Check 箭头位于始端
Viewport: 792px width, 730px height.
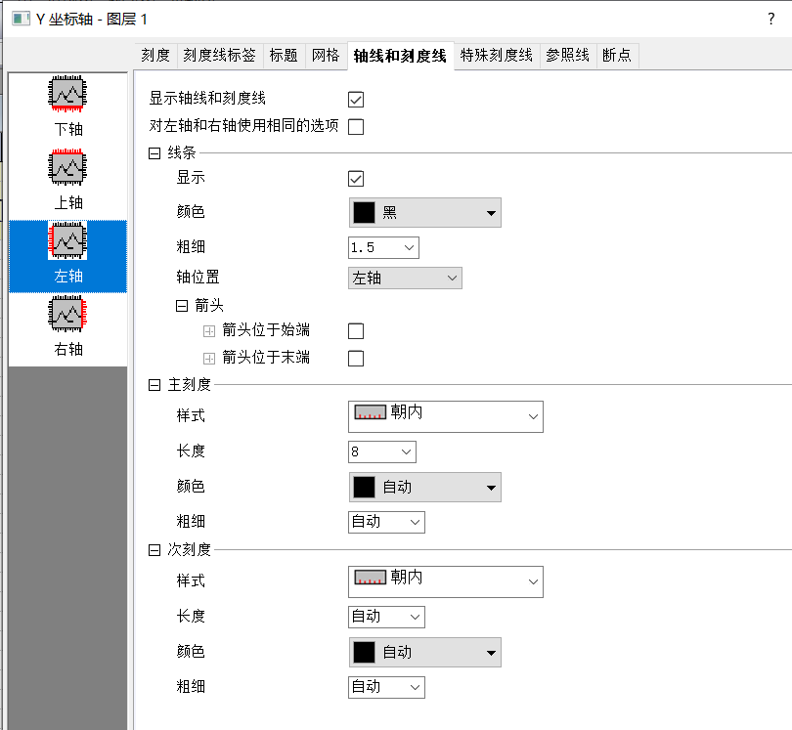pos(357,330)
